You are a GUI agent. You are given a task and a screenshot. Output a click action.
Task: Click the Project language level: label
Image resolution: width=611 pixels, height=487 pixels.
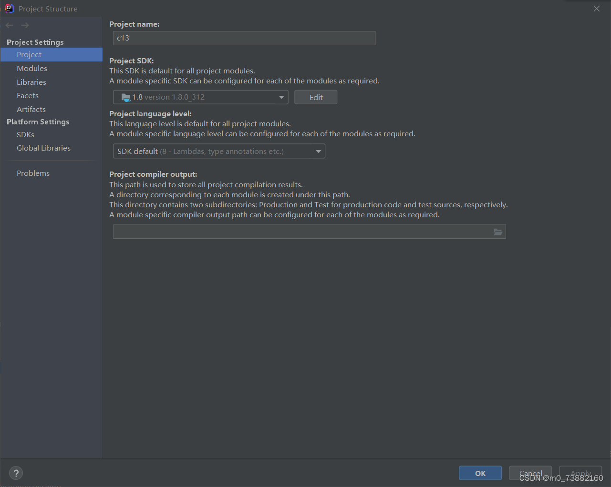click(150, 114)
